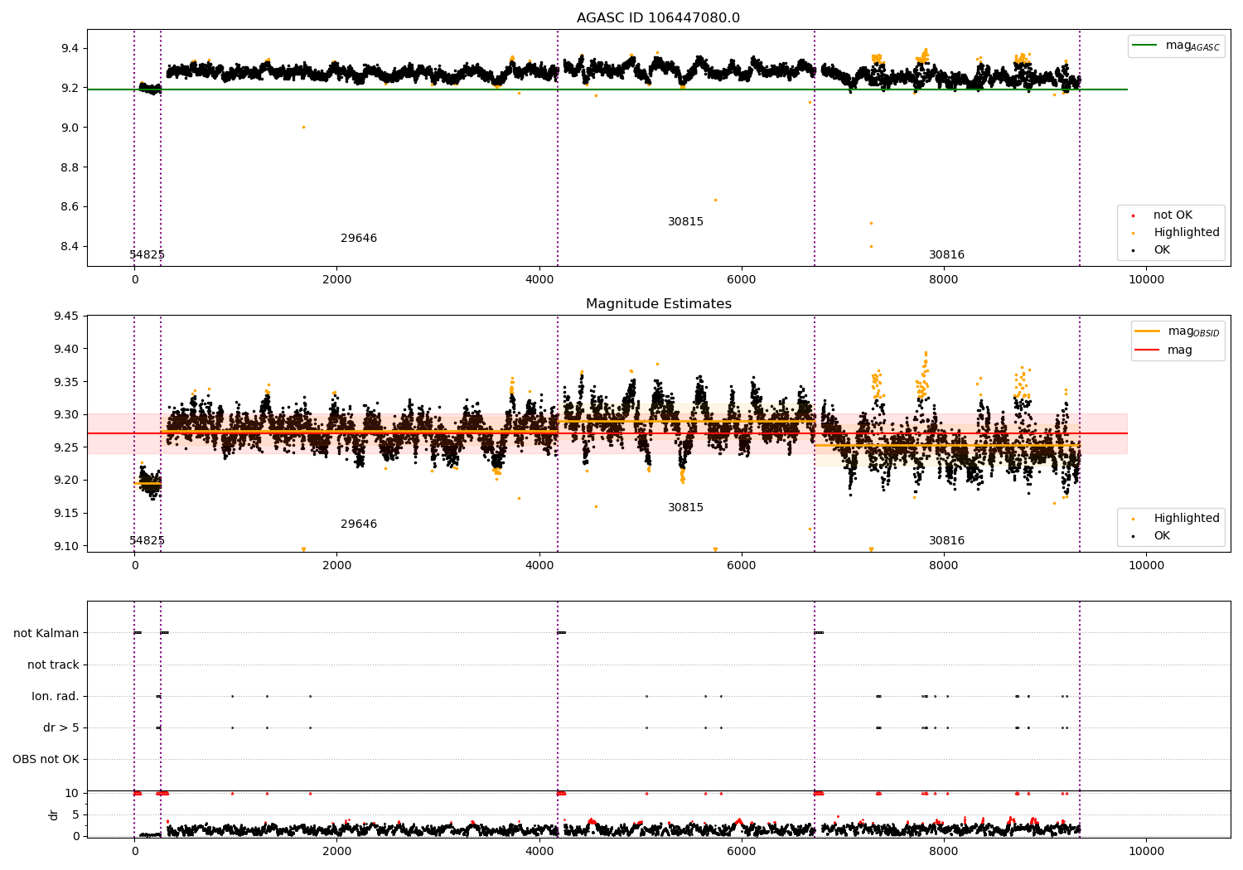Click the rotated 'dr' y-axis label
Image resolution: width=1243 pixels, height=870 pixels.
click(x=54, y=814)
